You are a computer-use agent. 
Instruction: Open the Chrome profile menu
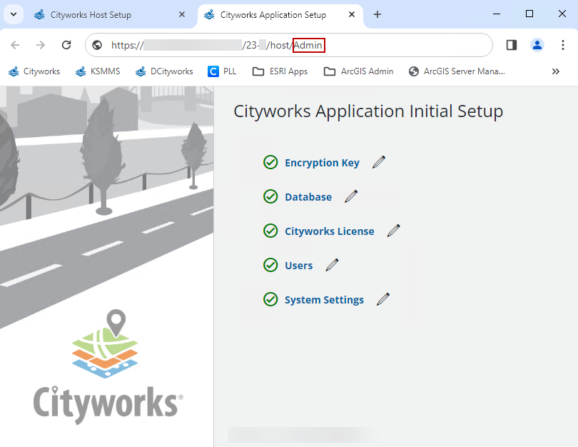(x=537, y=45)
